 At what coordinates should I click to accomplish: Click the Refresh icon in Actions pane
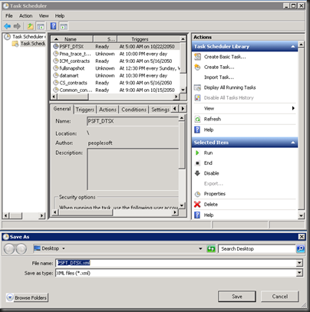point(197,119)
